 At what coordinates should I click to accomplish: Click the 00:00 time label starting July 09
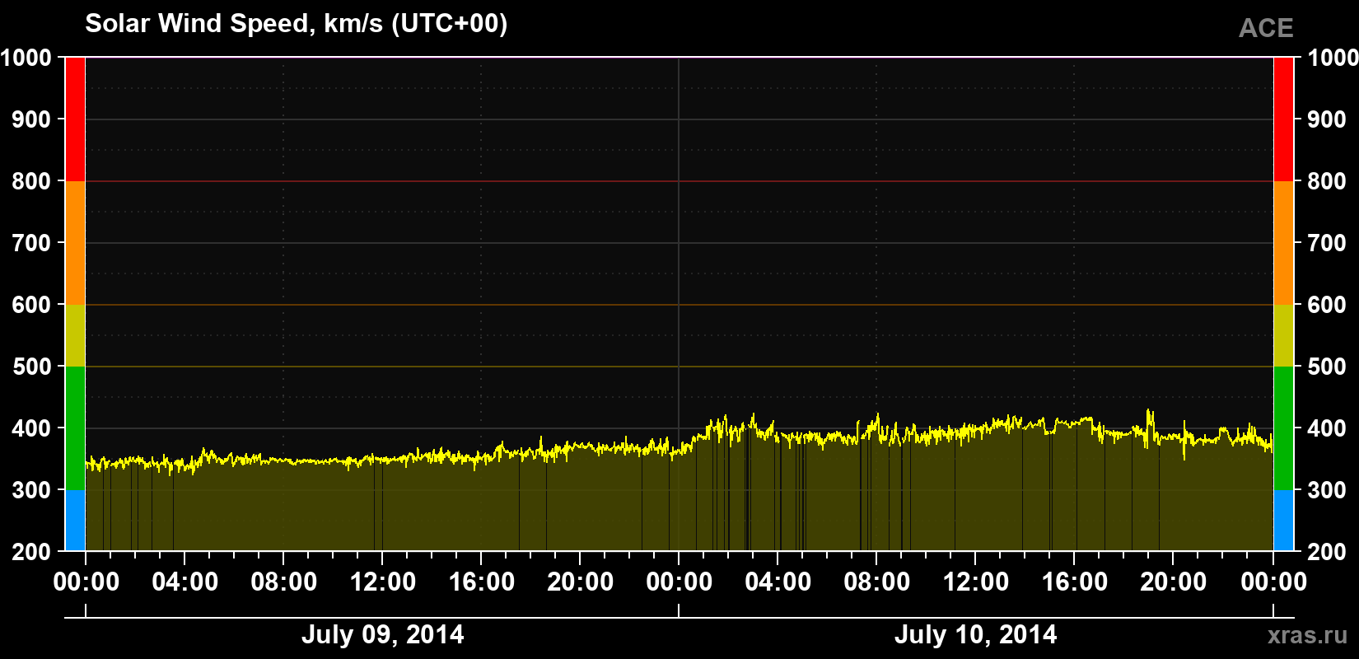(x=86, y=582)
